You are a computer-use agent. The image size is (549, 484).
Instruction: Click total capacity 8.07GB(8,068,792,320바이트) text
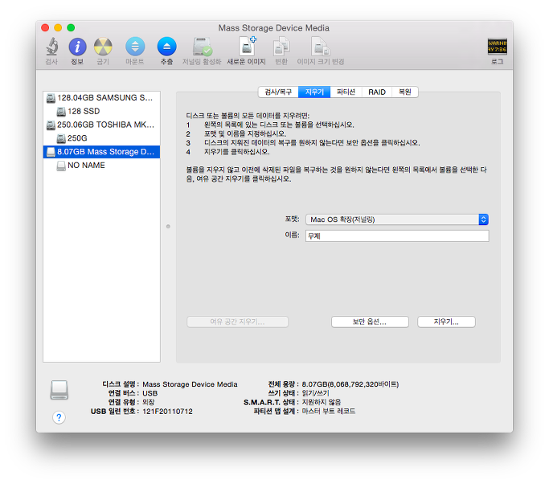(350, 384)
